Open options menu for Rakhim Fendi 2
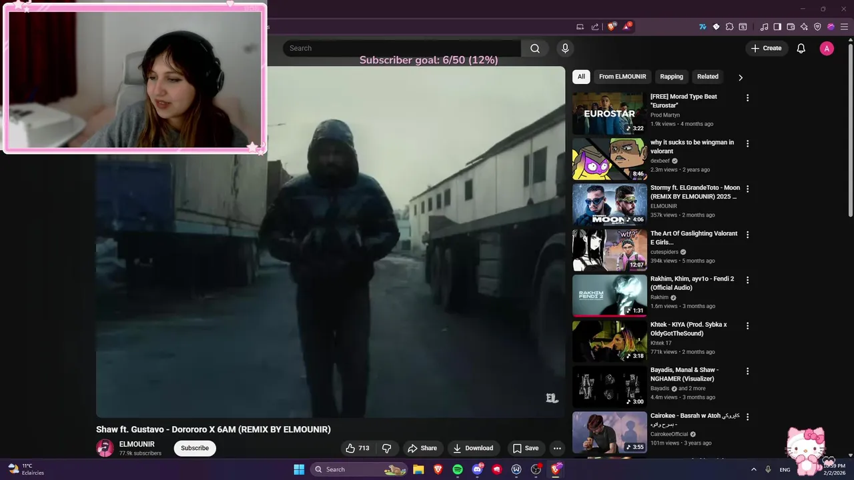The image size is (854, 480). tap(747, 280)
